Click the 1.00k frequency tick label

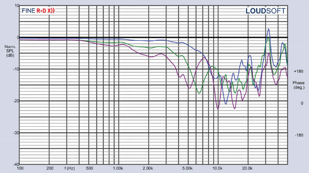(118, 168)
